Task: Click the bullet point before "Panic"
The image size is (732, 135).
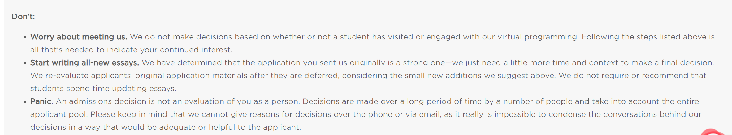Action: pyautogui.click(x=25, y=102)
